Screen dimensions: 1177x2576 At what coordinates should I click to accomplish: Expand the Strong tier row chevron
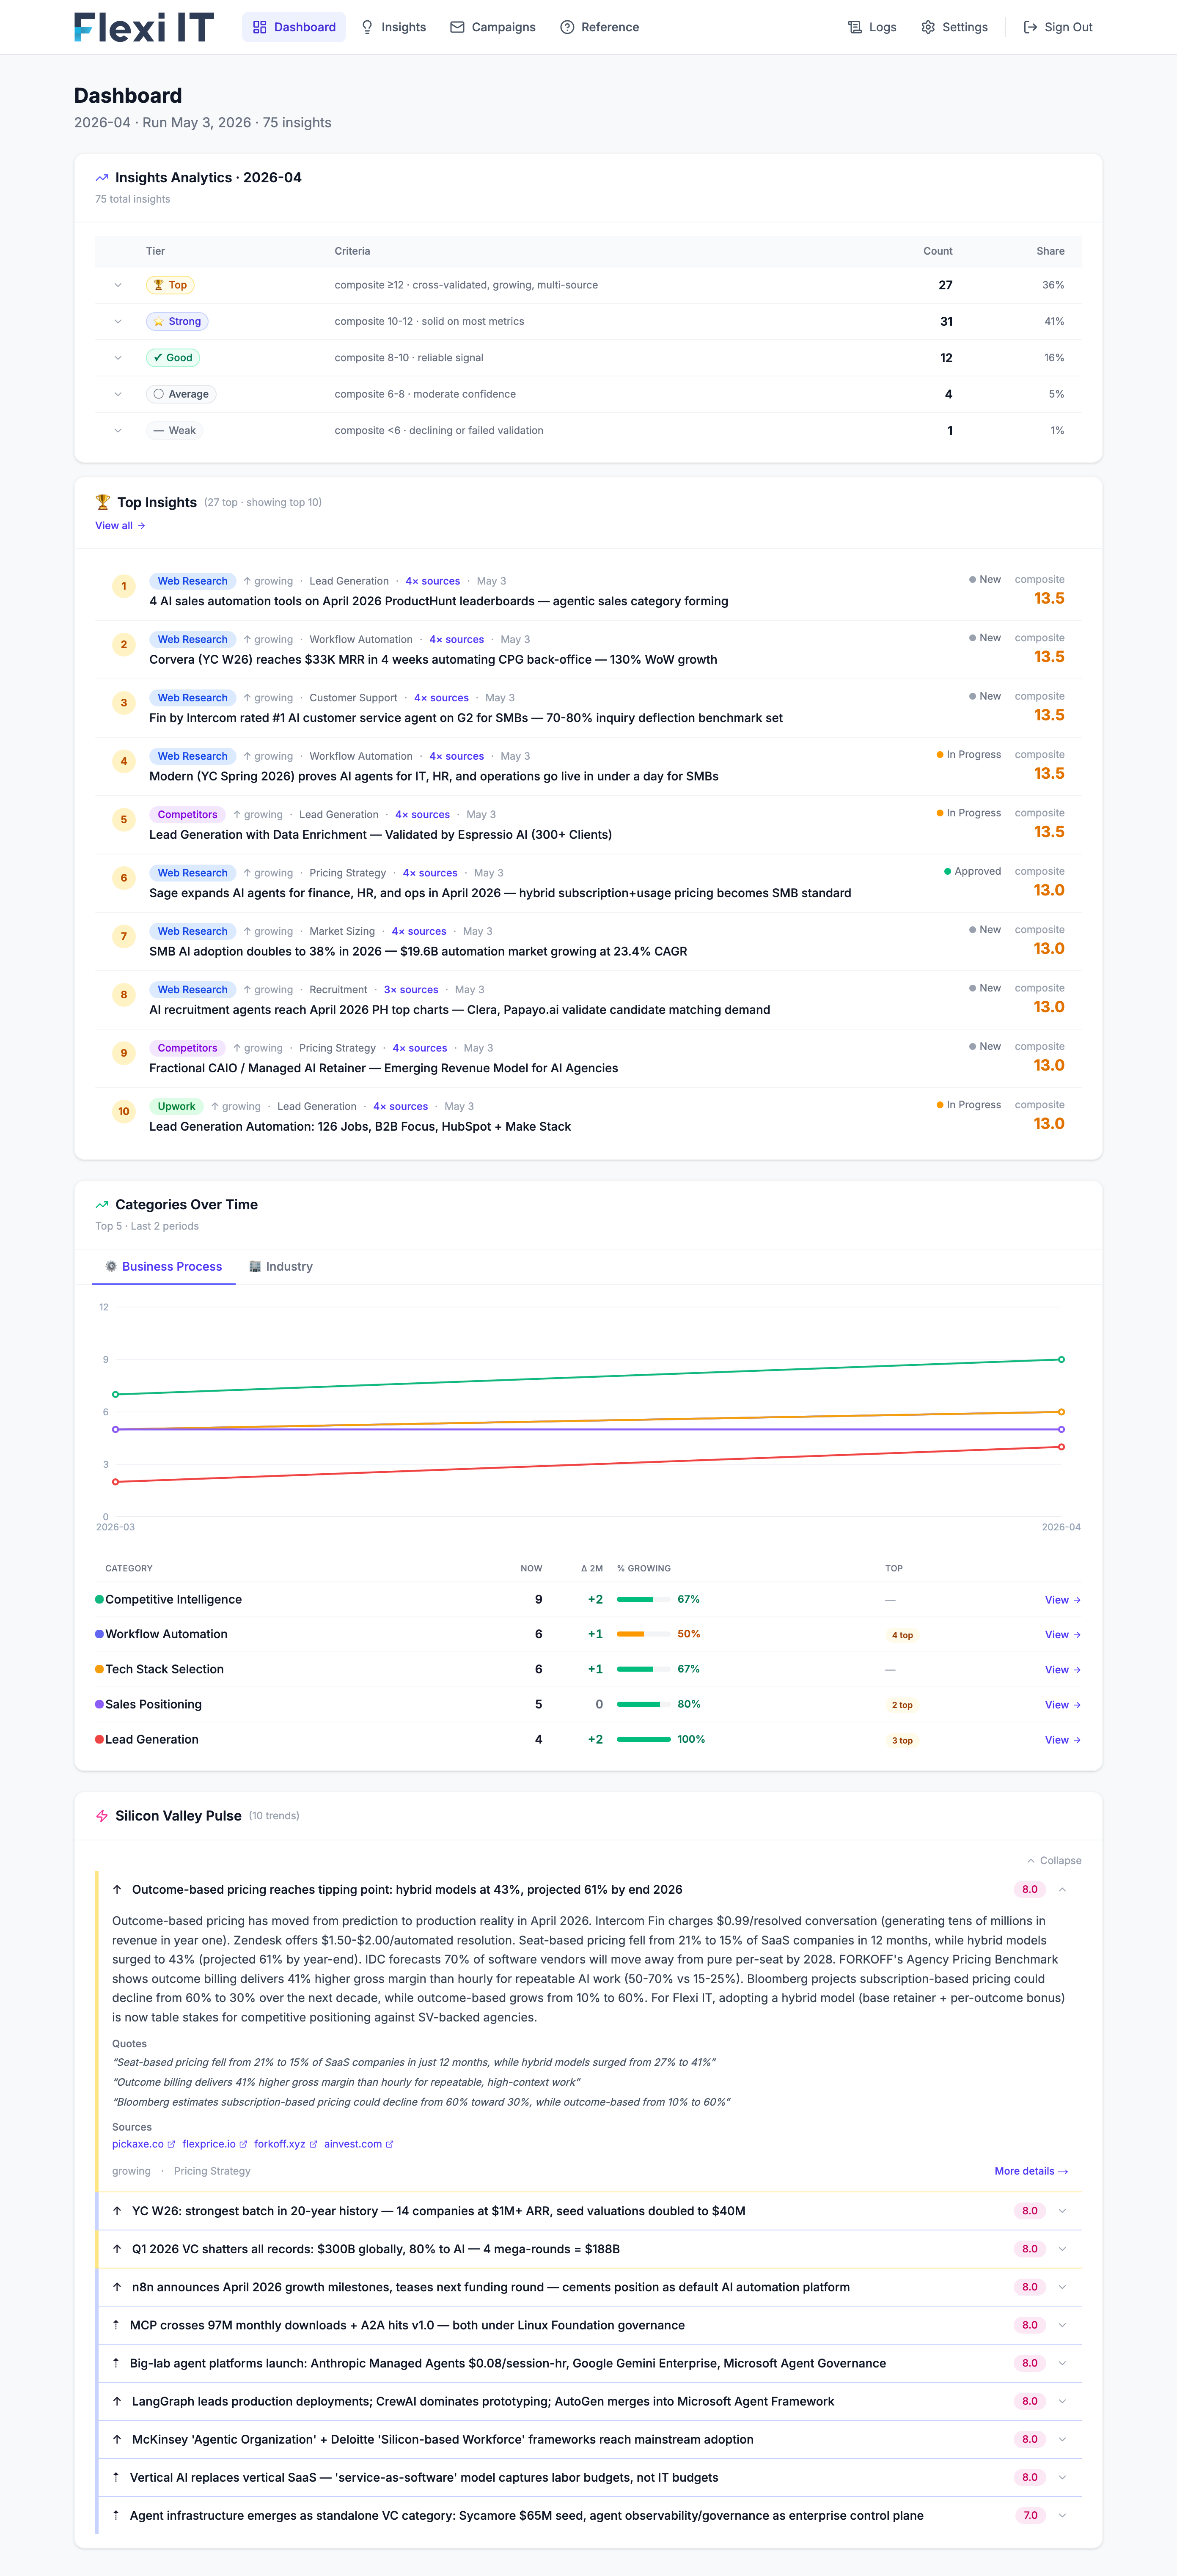pos(118,322)
